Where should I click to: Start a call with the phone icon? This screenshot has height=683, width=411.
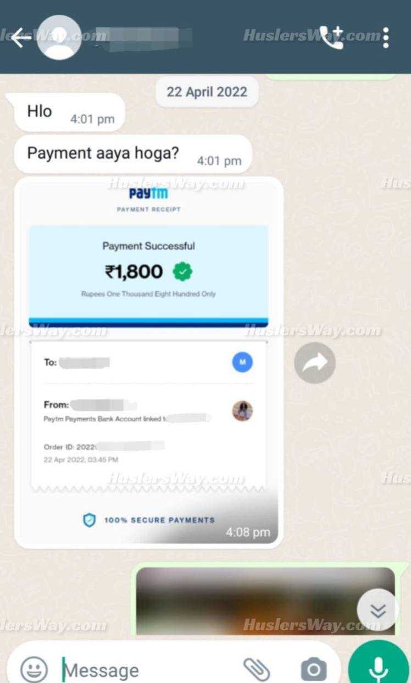click(x=332, y=37)
